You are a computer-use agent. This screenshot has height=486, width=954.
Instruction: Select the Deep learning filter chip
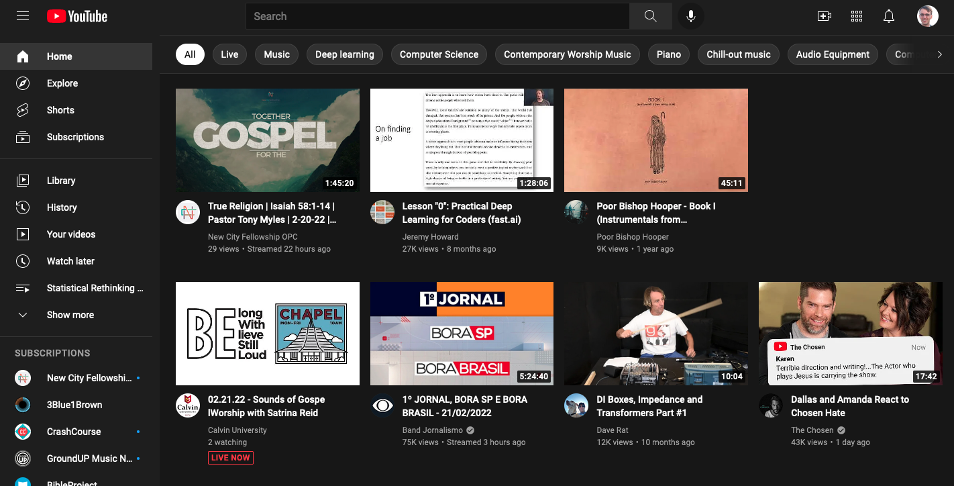(344, 54)
